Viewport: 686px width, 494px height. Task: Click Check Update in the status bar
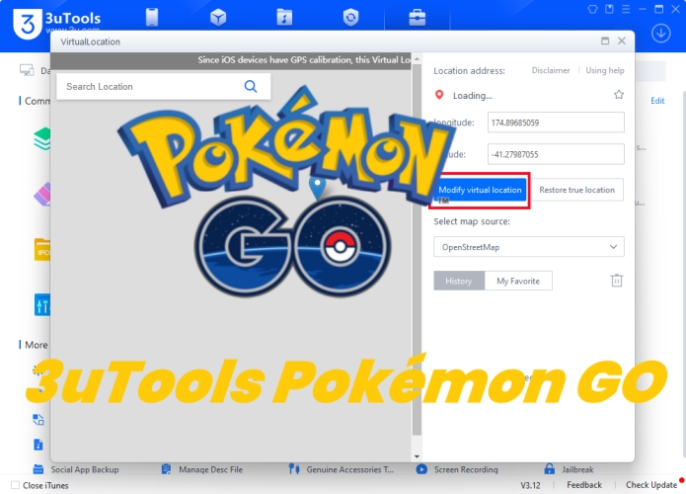tap(651, 485)
